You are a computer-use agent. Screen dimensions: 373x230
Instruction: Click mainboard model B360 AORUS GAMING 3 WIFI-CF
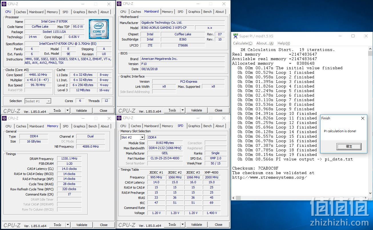click(167, 28)
